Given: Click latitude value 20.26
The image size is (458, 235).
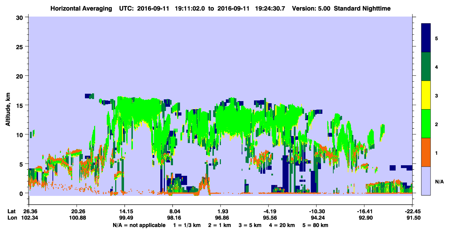Looking at the screenshot, I should click(x=77, y=211).
